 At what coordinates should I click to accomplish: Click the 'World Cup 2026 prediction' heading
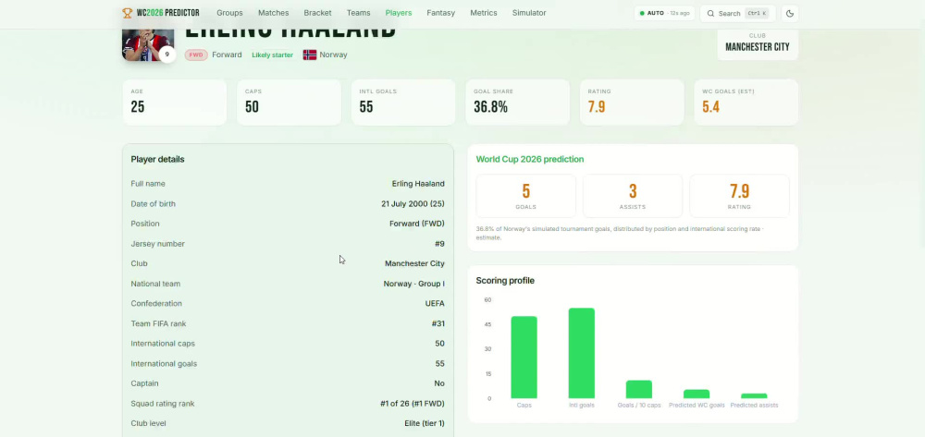pyautogui.click(x=530, y=159)
